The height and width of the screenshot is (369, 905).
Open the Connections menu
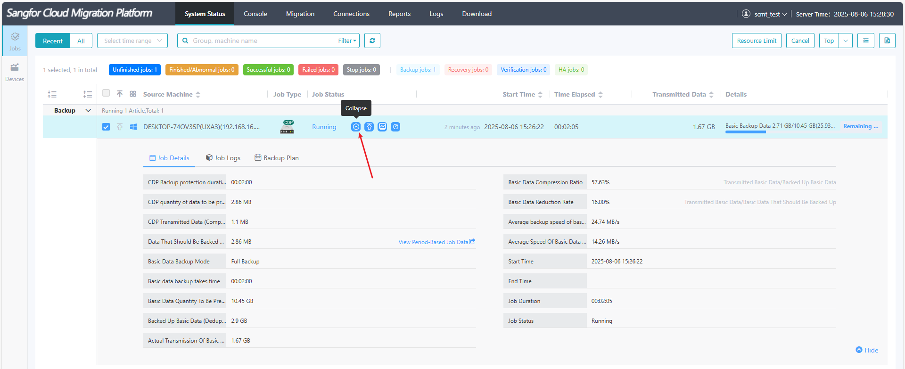[x=351, y=14]
